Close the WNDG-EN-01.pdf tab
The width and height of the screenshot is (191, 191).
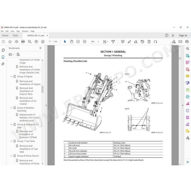click(47, 35)
